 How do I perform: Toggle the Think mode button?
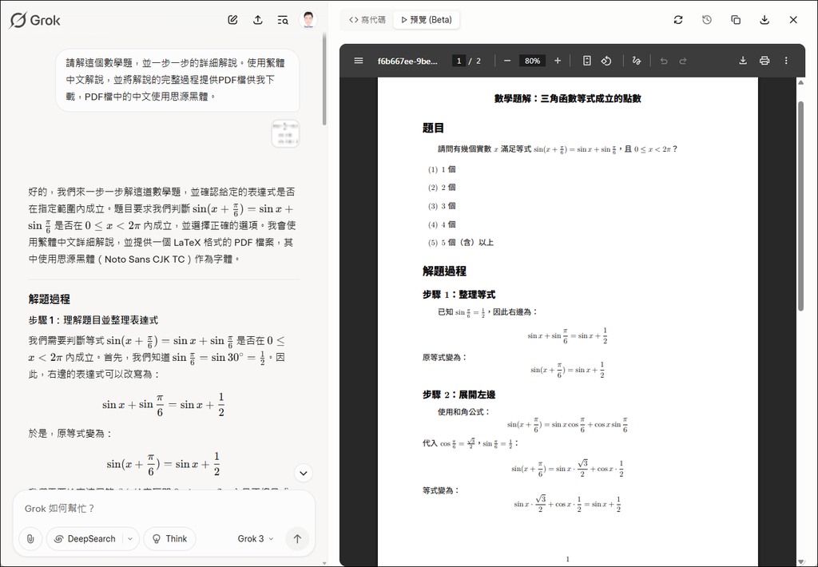[x=169, y=539]
